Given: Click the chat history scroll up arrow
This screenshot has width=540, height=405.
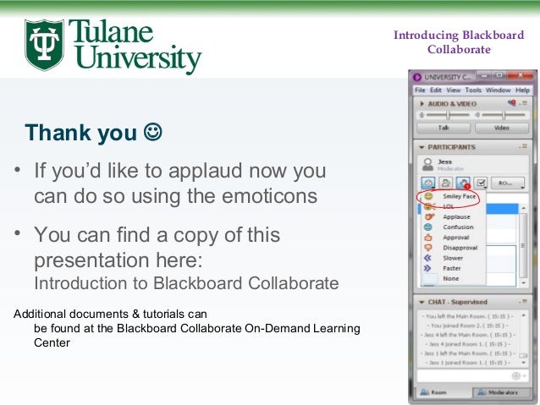Looking at the screenshot, I should coord(523,315).
